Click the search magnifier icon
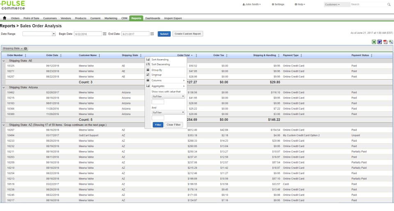 pos(389,5)
